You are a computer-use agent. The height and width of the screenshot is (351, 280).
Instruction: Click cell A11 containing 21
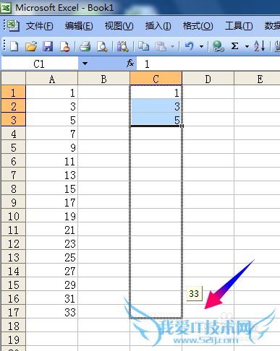coord(52,230)
